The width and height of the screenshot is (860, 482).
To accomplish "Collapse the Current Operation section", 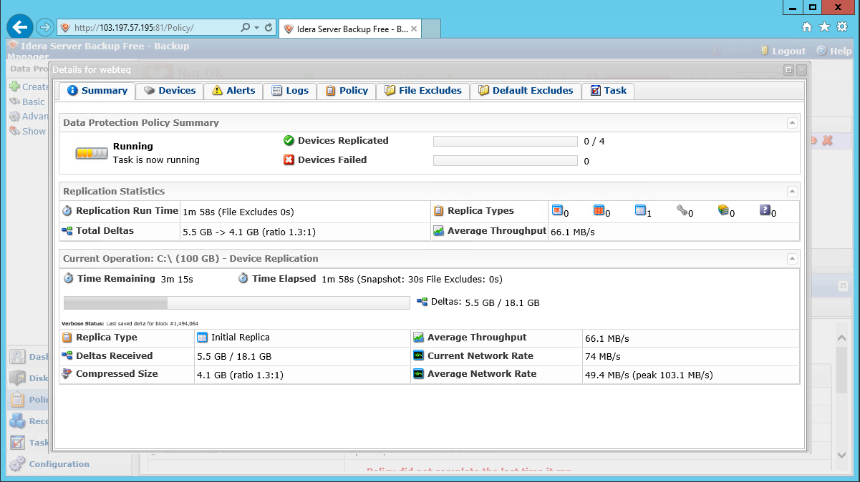I will (792, 259).
